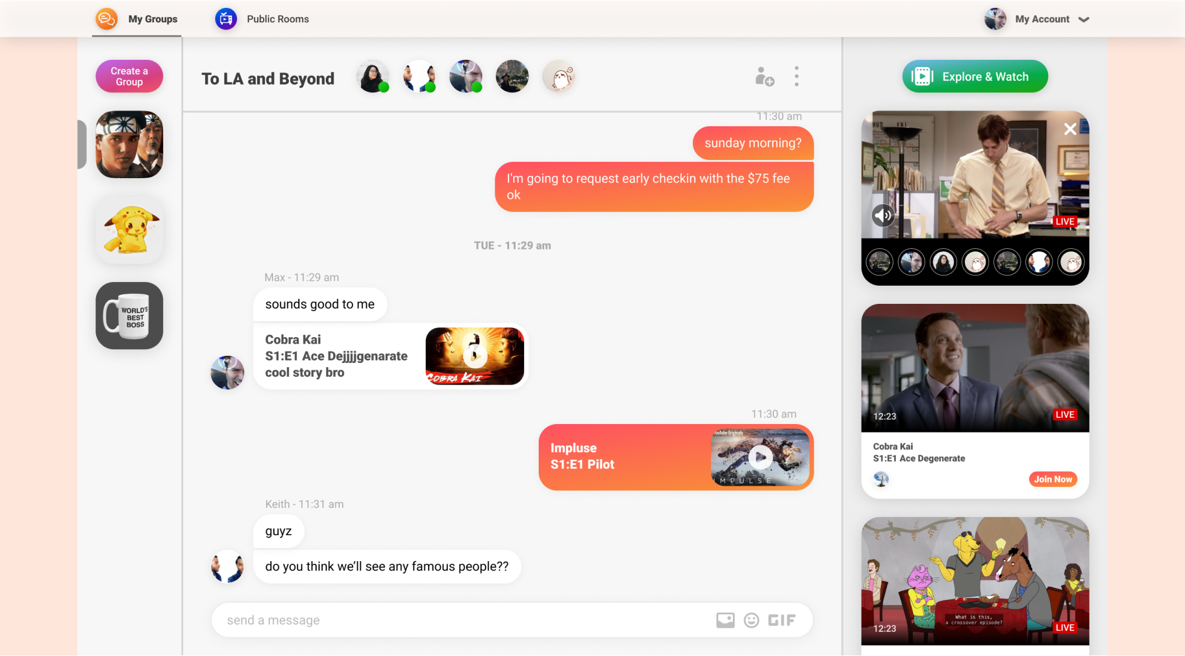Open the BoJack Horseman live thumbnail
Screen dimensions: 1185x656
975,581
